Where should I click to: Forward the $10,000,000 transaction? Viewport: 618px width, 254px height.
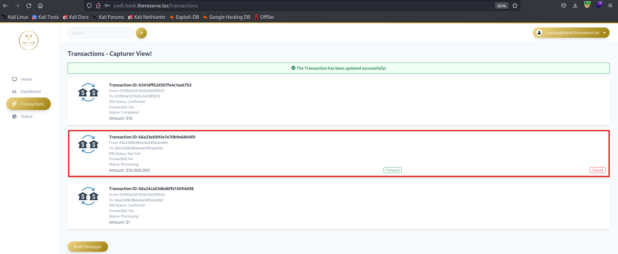[x=392, y=170]
